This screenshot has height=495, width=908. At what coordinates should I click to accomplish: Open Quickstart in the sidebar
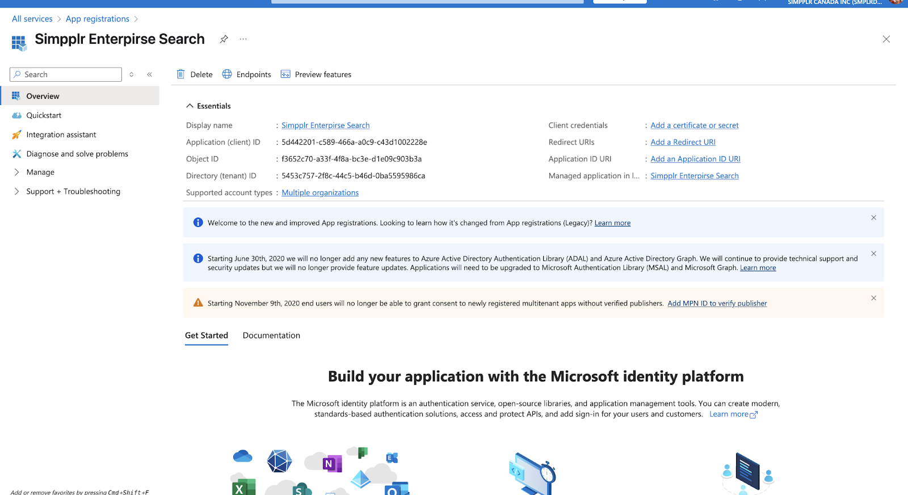(44, 115)
